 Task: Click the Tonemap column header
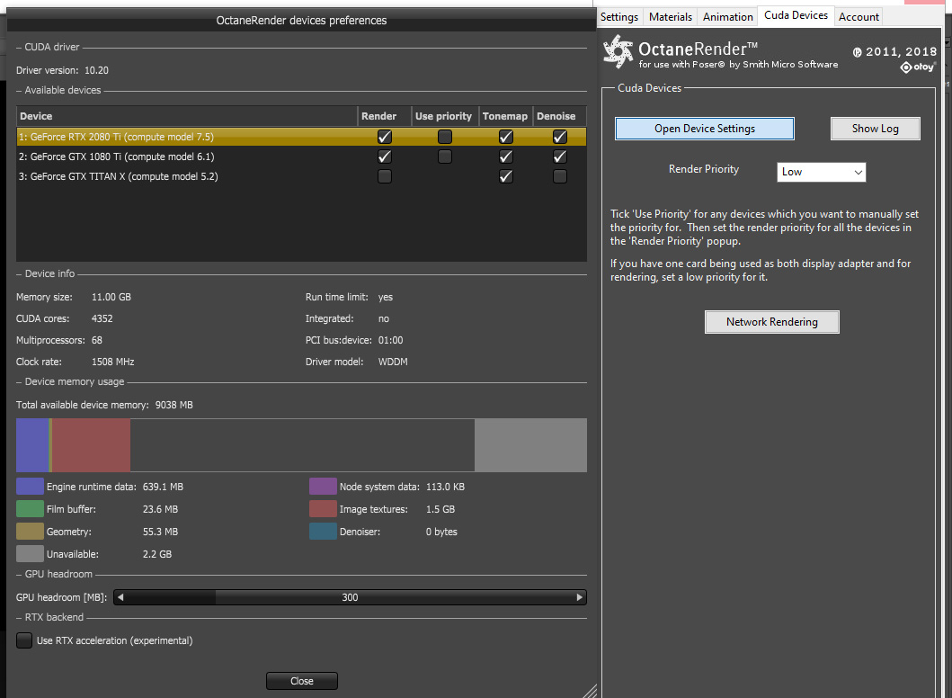506,116
